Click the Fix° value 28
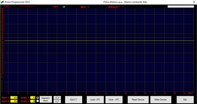The height and width of the screenshot is (104, 197). point(64,7)
